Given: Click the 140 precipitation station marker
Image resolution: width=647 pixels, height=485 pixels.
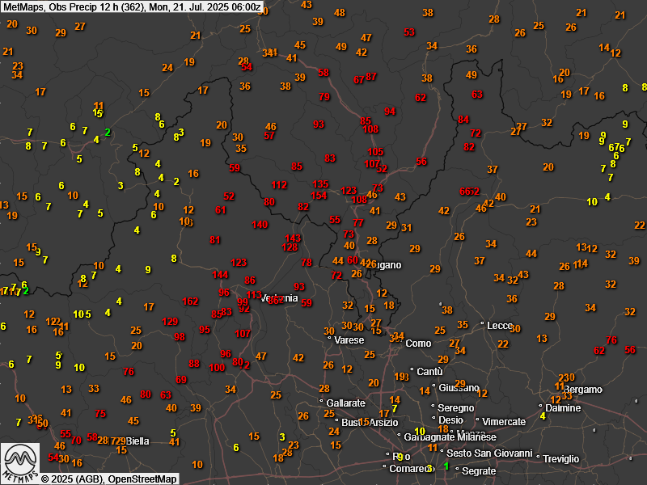Looking at the screenshot, I should (x=260, y=225).
